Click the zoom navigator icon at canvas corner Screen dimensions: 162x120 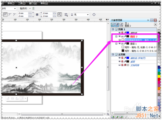[108, 114]
